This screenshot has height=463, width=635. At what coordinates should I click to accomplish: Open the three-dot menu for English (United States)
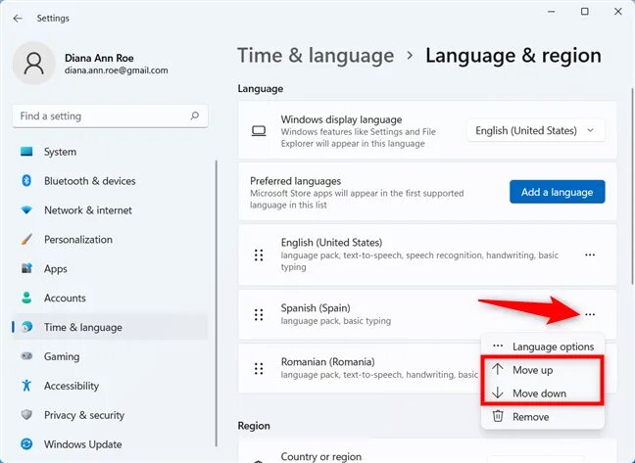[590, 255]
